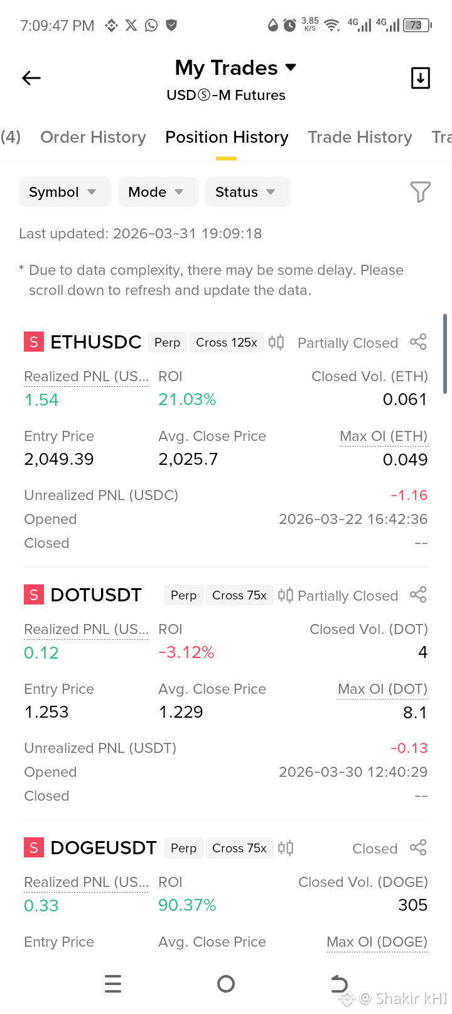Open candlestick chart icon for DOGEUSDT
Image resolution: width=452 pixels, height=1014 pixels.
tap(286, 848)
